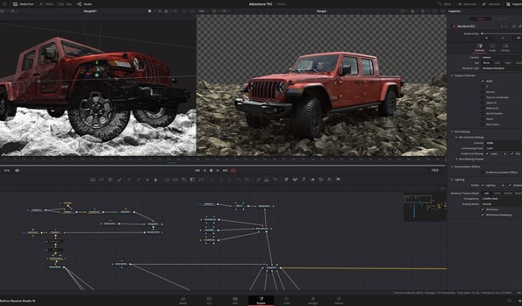Add a Merge 3D node from the toolbar
The width and height of the screenshot is (522, 306).
pos(312,180)
